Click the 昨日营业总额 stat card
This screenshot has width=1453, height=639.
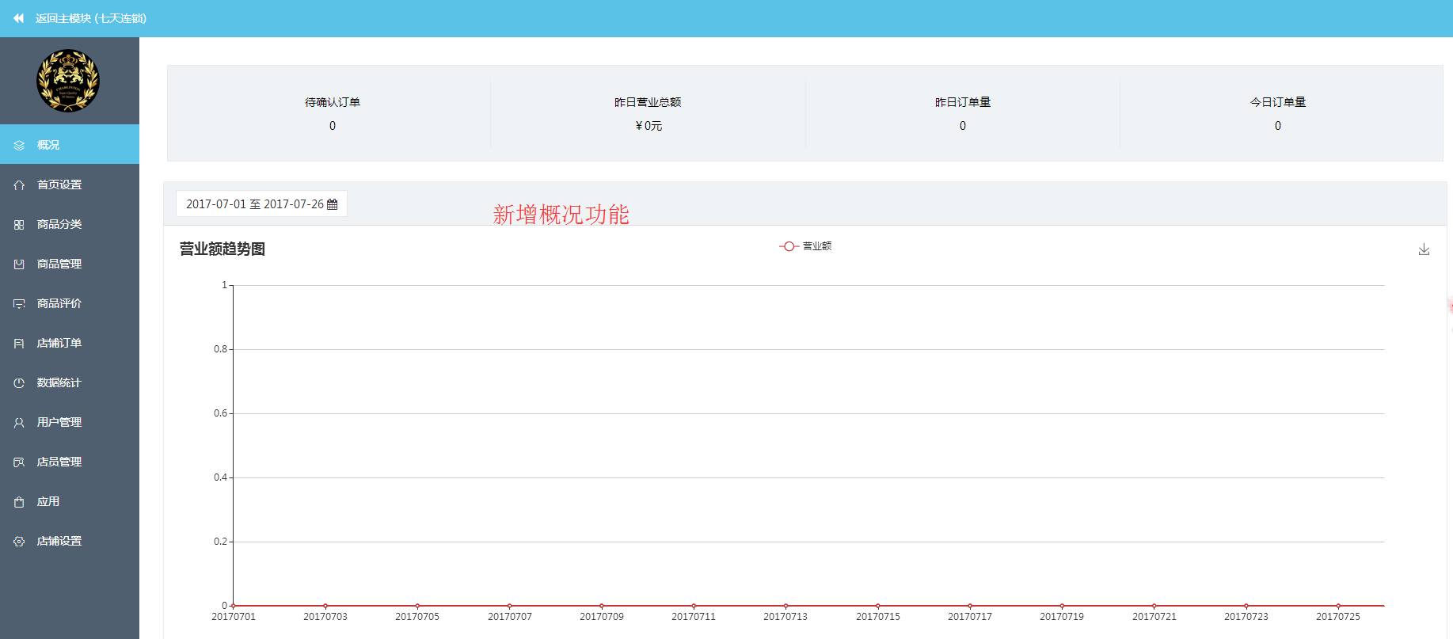[x=648, y=113]
